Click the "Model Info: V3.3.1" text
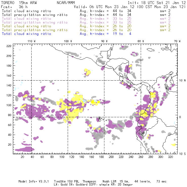This screenshot has height=187, width=187. point(34,181)
